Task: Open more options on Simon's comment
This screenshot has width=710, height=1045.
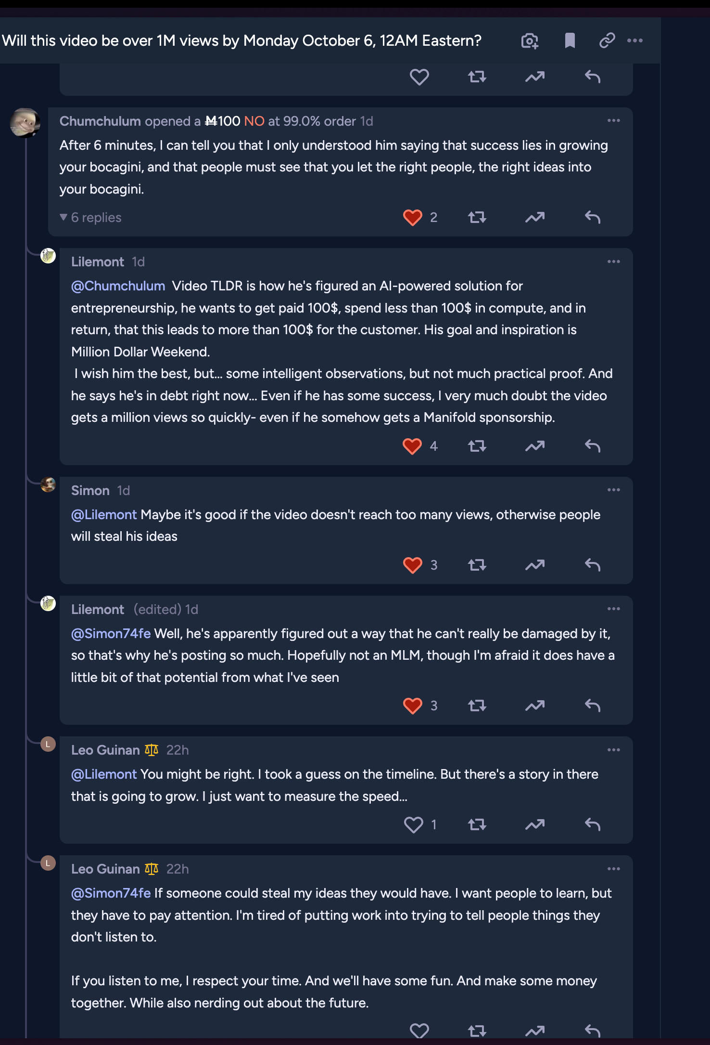Action: point(613,490)
